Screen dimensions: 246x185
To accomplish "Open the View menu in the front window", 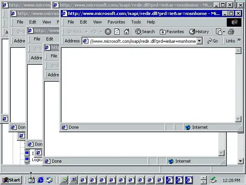I will click(97, 22).
